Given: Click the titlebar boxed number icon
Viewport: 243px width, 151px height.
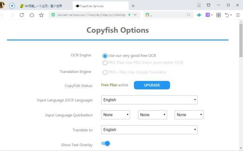Looking at the screenshot, I should pyautogui.click(x=199, y=5).
